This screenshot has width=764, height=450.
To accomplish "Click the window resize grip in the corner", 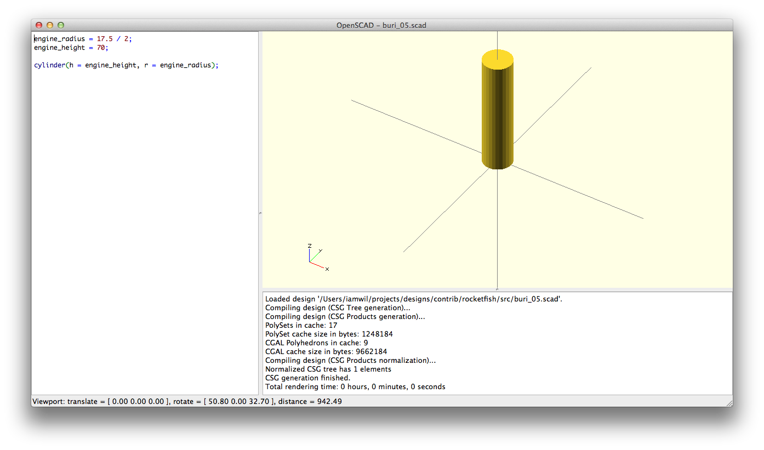I will [728, 402].
